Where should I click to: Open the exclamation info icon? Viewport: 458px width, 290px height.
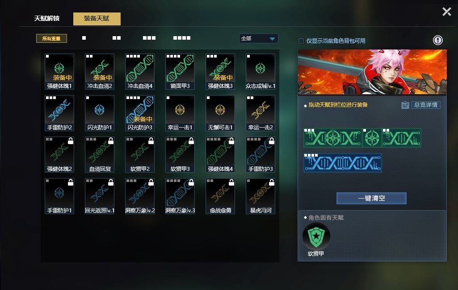coord(437,40)
